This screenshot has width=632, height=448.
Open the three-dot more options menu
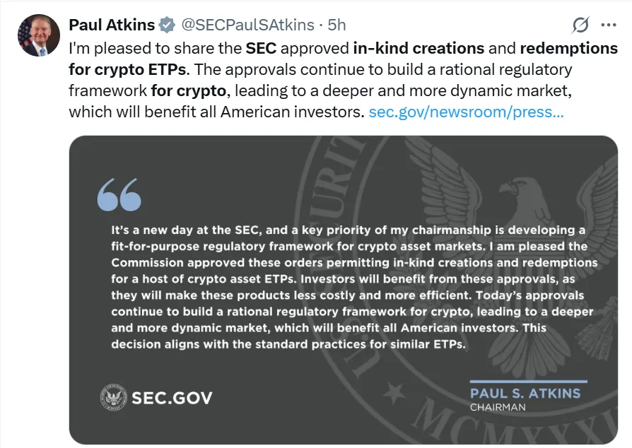[608, 25]
